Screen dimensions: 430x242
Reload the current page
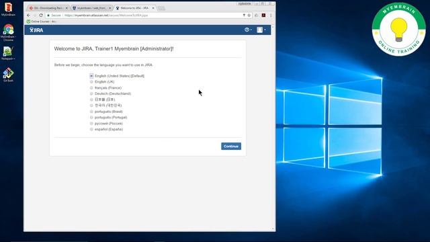(x=41, y=15)
